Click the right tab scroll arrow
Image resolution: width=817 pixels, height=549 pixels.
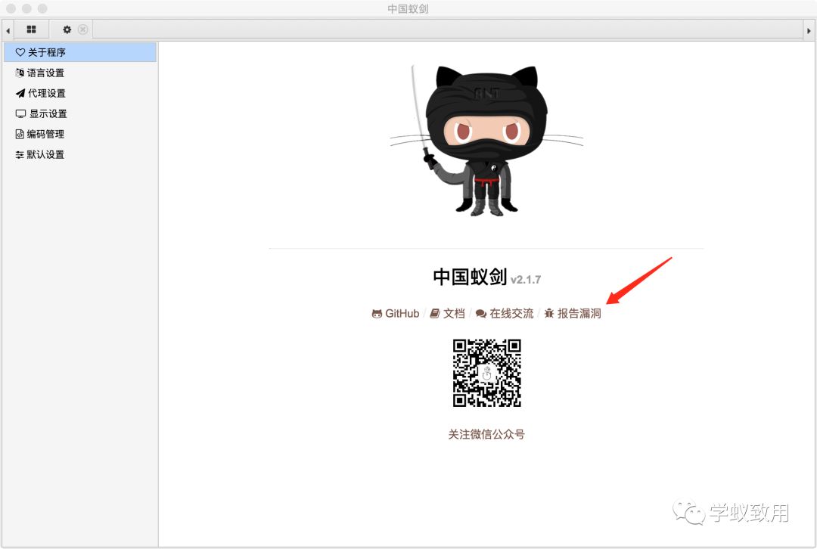click(809, 31)
